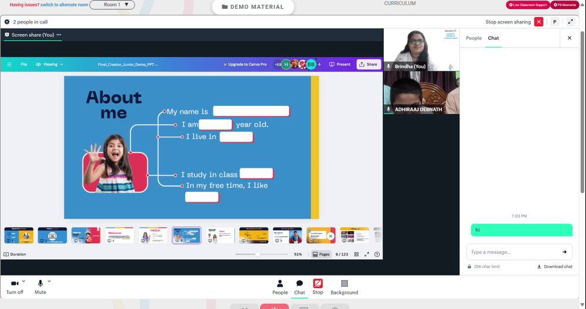586x309 pixels.
Task: Click the 'hi' chat message bubble
Action: [x=522, y=230]
